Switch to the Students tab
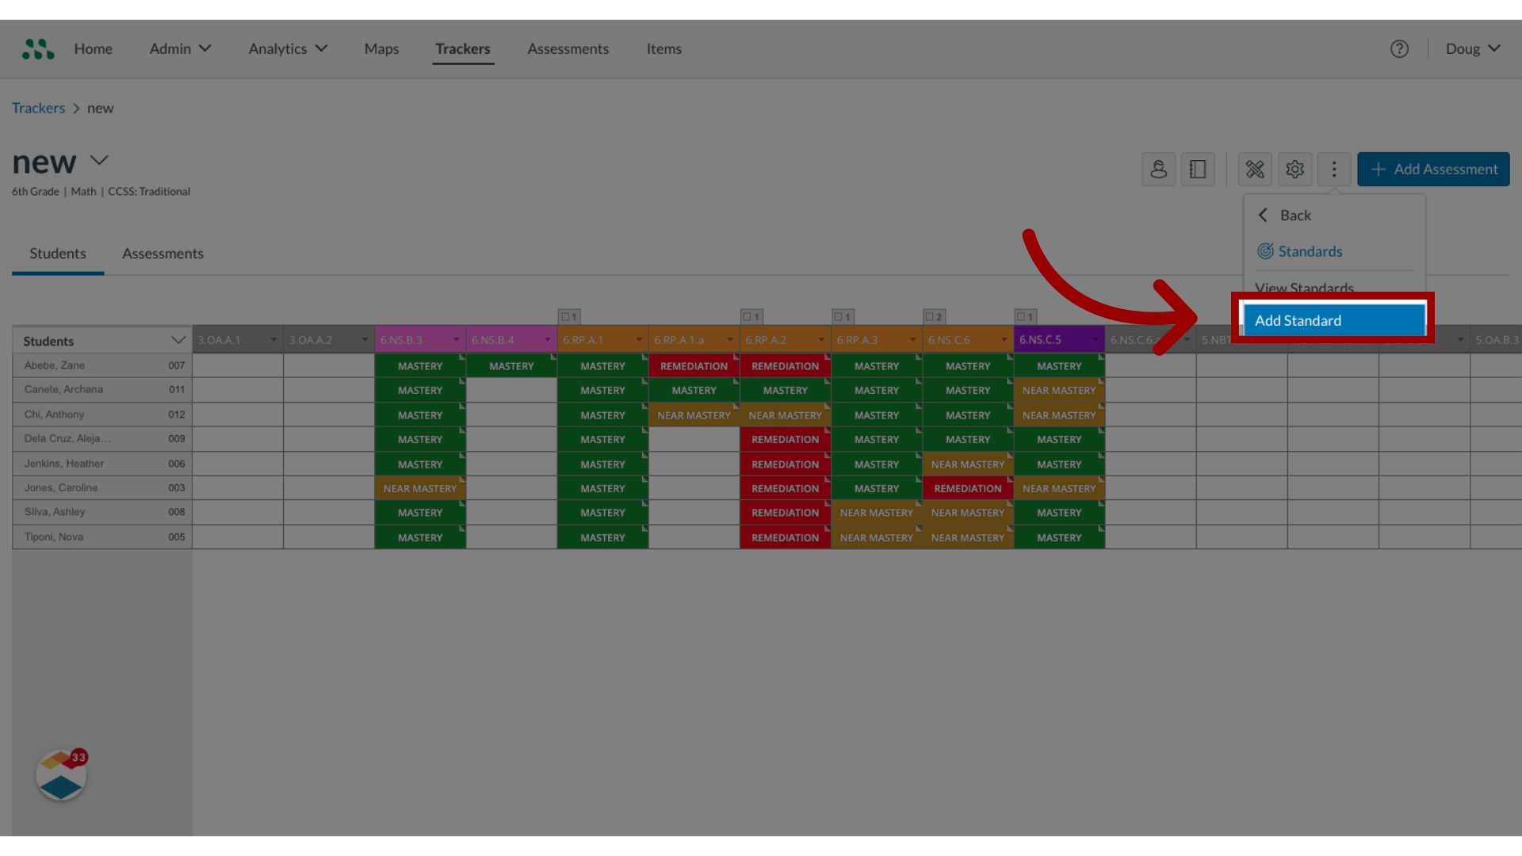1522x856 pixels. click(58, 254)
